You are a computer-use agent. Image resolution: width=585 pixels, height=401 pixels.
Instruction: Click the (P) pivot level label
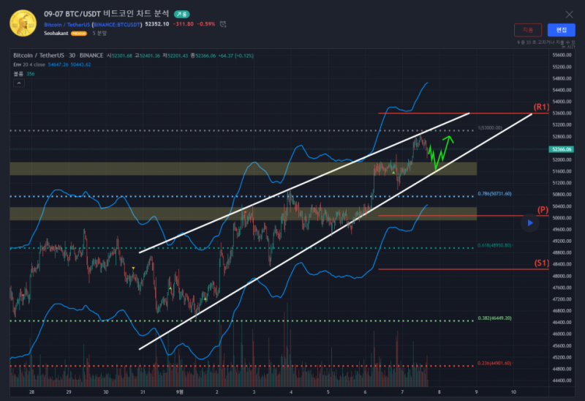point(543,210)
